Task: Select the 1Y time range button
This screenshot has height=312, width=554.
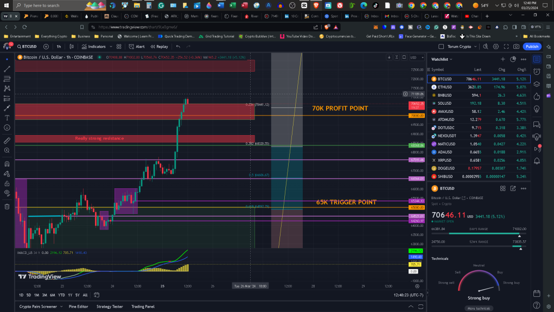Action: coord(70,295)
